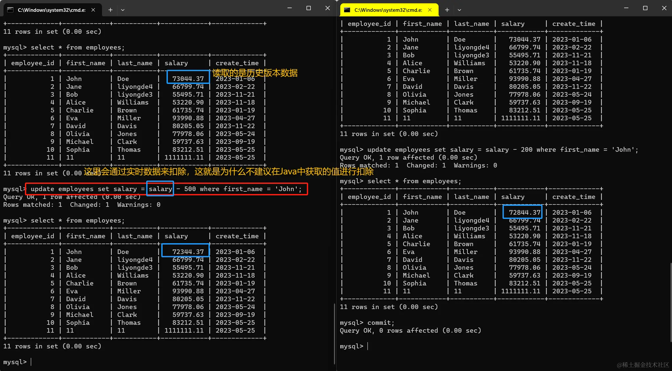Maximize the left terminal window
This screenshot has height=371, width=672.
pyautogui.click(x=308, y=8)
